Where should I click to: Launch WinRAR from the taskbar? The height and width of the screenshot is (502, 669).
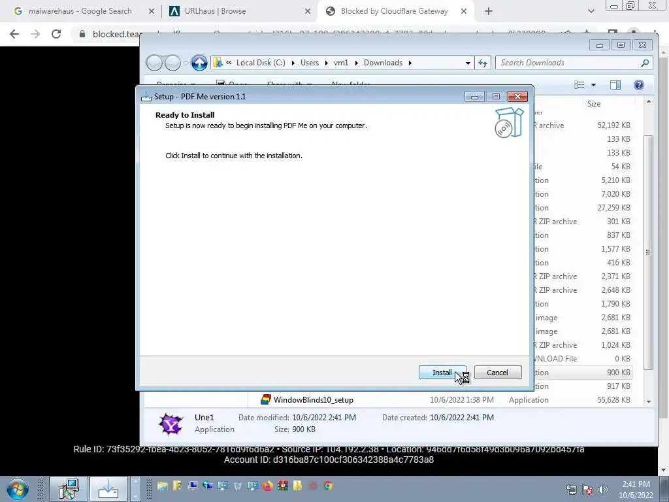pos(282,486)
